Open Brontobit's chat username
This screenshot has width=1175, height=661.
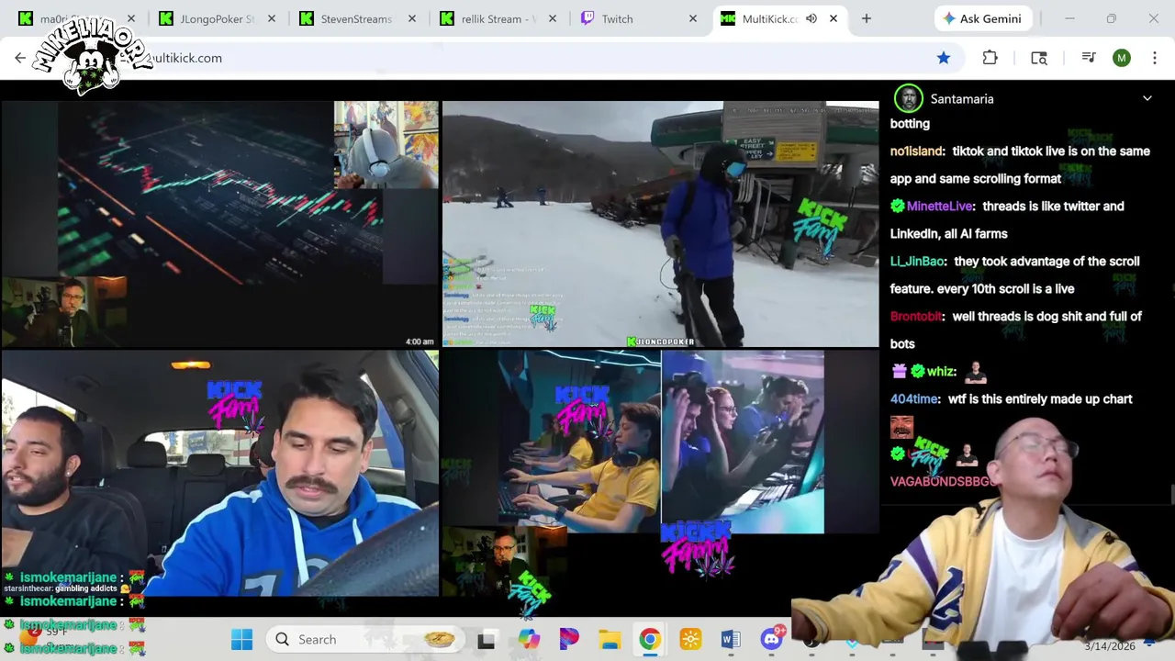(917, 316)
